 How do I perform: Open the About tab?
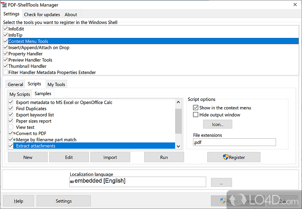(x=71, y=15)
